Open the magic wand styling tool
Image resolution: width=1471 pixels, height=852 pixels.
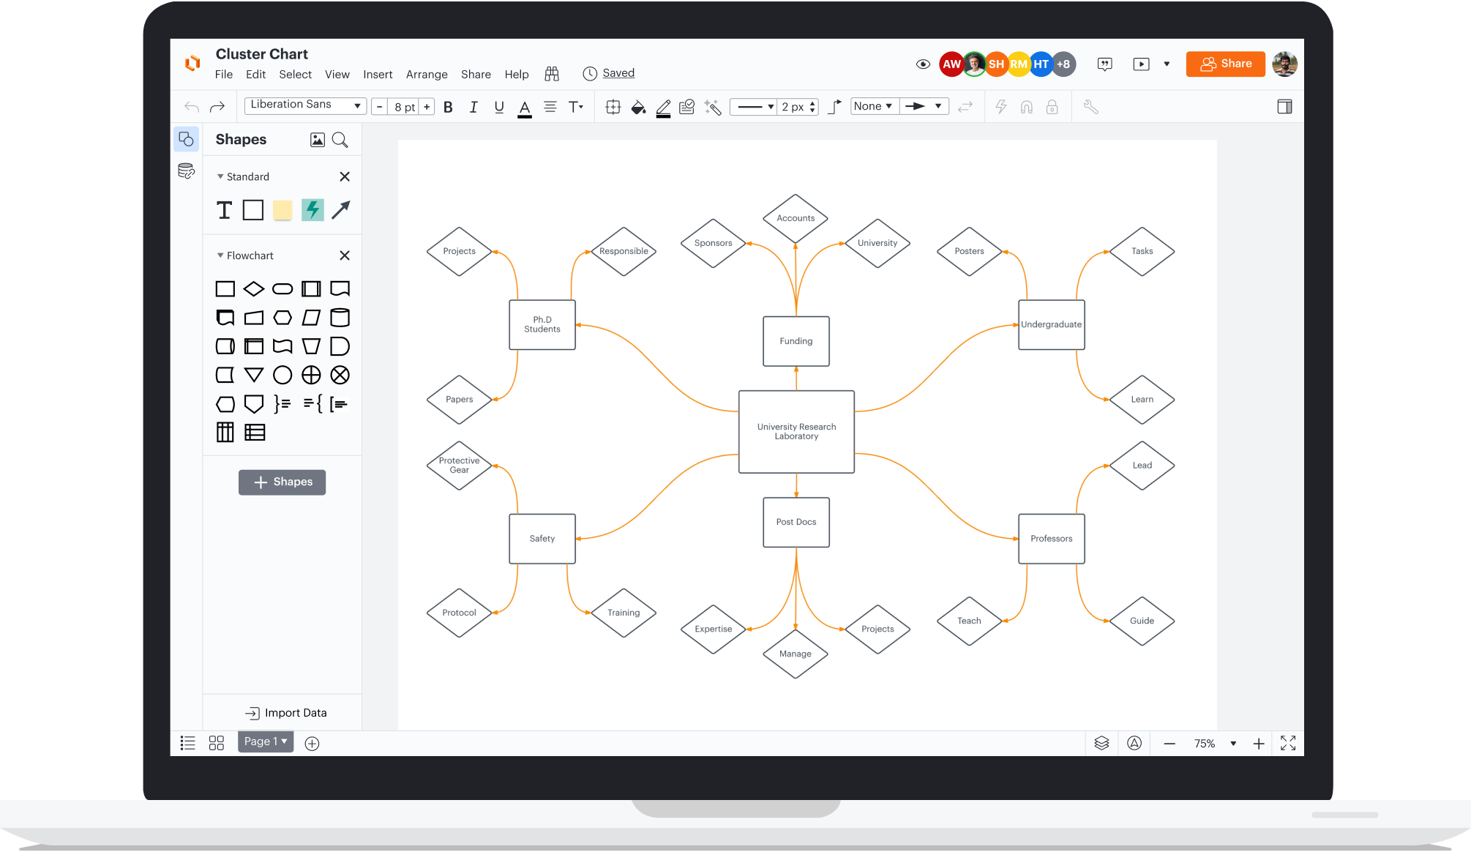pos(712,107)
